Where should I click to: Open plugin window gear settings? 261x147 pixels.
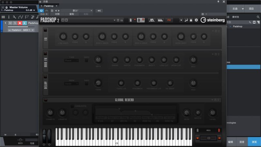click(203, 14)
